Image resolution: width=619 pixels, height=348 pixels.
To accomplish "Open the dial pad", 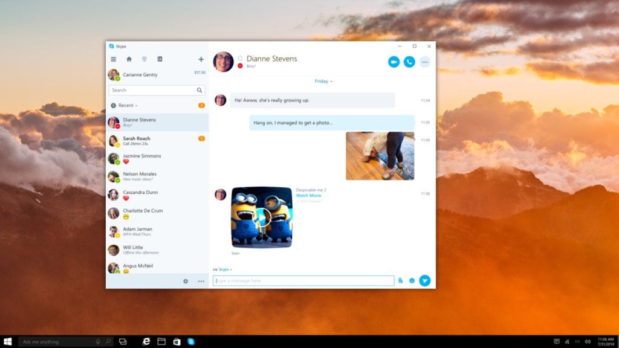I will click(144, 59).
